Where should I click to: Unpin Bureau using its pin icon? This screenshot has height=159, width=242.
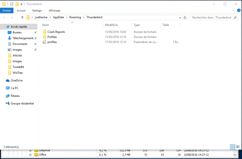coord(35,32)
